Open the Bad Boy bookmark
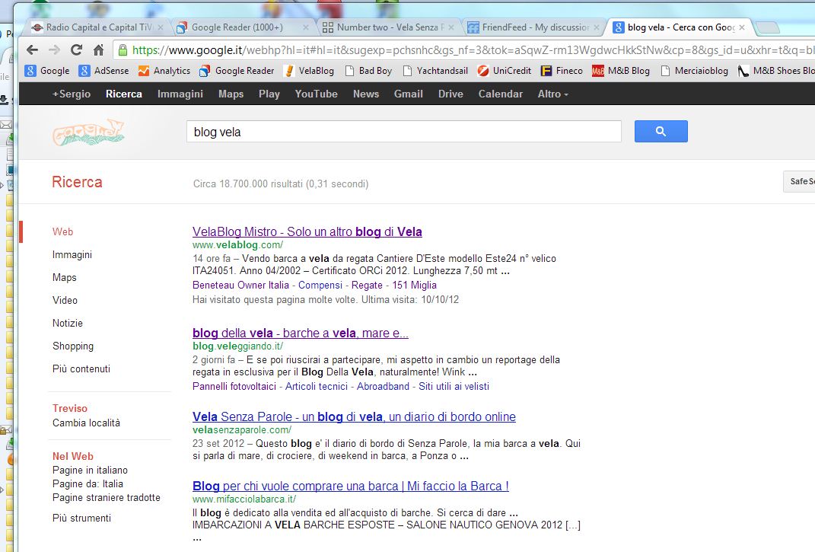 point(368,71)
